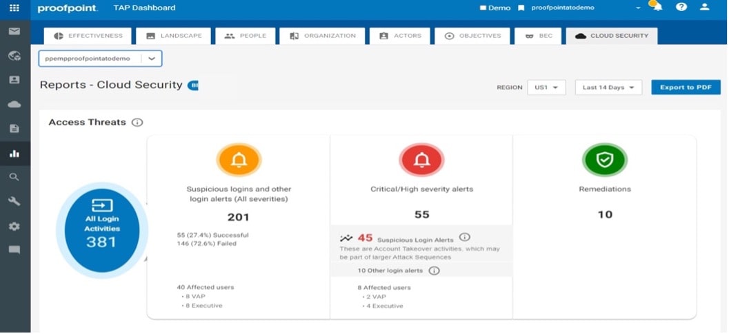Screen dimensions: 729x334
Task: Open the help question mark icon
Action: click(x=681, y=7)
